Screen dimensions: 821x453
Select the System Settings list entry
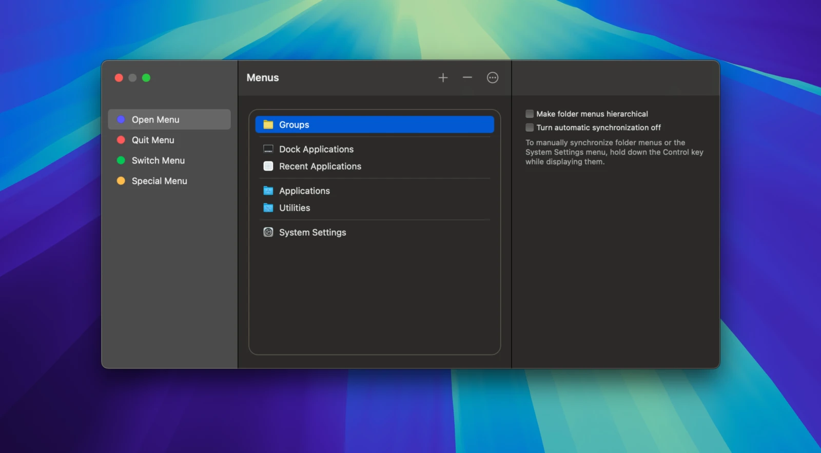click(312, 233)
